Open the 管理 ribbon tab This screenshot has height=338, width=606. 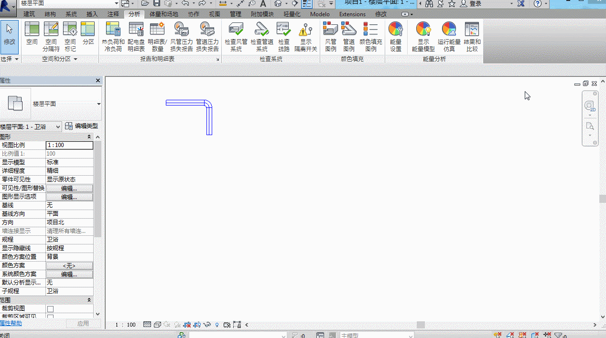click(x=236, y=14)
